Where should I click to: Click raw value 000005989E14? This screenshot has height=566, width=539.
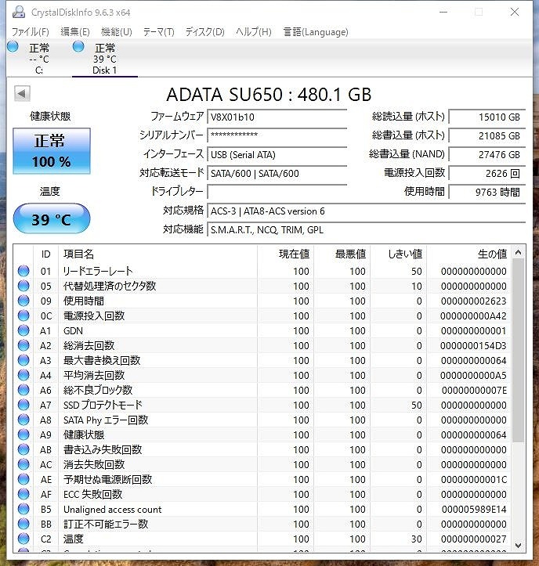(474, 510)
